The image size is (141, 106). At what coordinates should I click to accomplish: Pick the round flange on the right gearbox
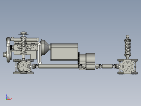(x=128, y=67)
